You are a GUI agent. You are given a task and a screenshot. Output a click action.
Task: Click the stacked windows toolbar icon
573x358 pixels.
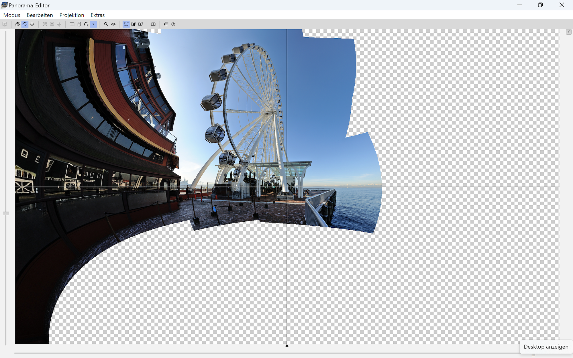[x=166, y=24]
